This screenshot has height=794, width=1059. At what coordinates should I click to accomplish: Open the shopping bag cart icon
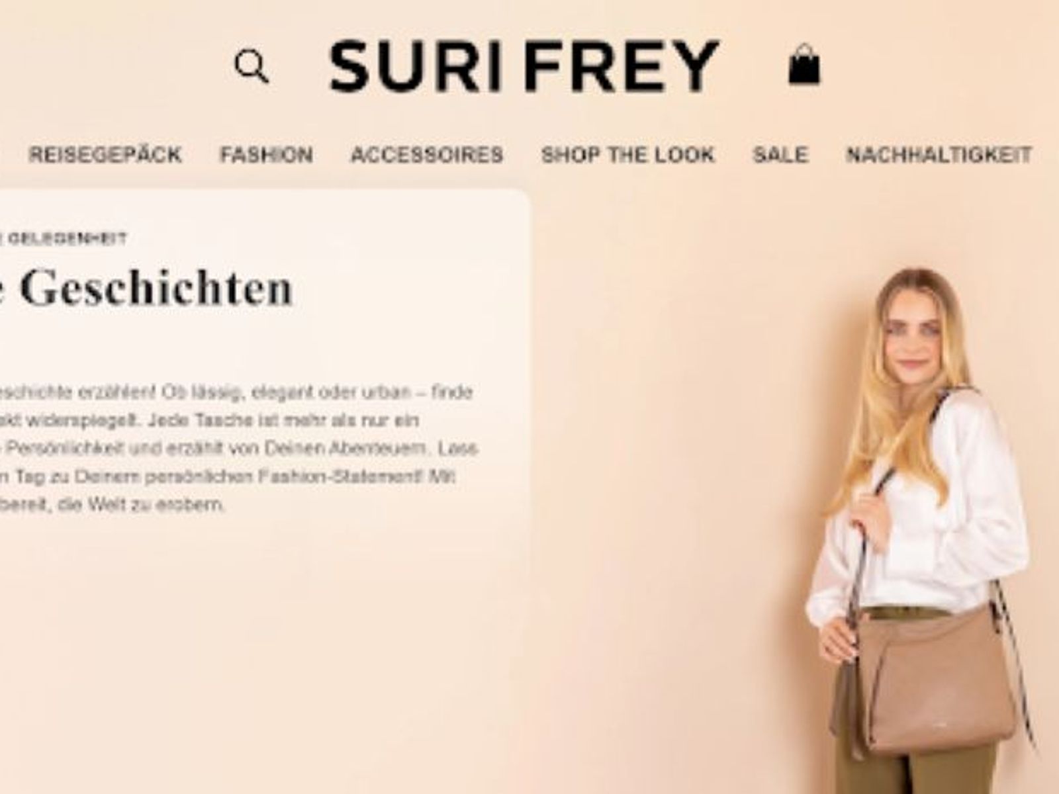click(804, 64)
